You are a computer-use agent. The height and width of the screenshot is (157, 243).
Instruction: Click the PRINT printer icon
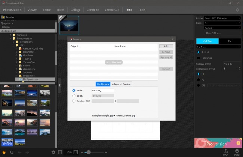(237, 152)
